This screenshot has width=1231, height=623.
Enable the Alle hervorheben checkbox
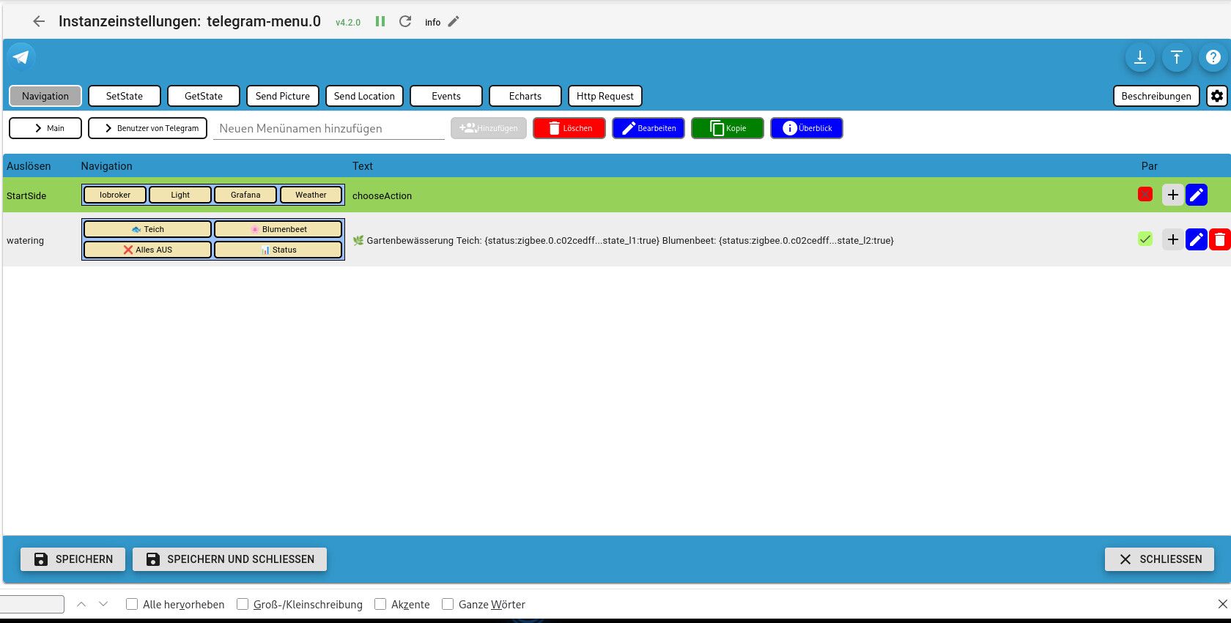(x=132, y=604)
